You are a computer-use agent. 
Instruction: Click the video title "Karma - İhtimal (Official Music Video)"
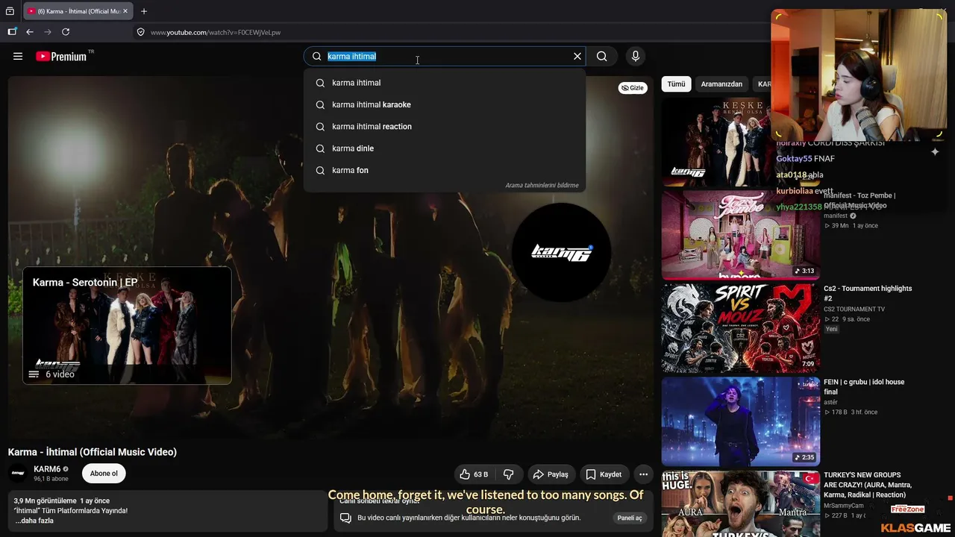[93, 452]
